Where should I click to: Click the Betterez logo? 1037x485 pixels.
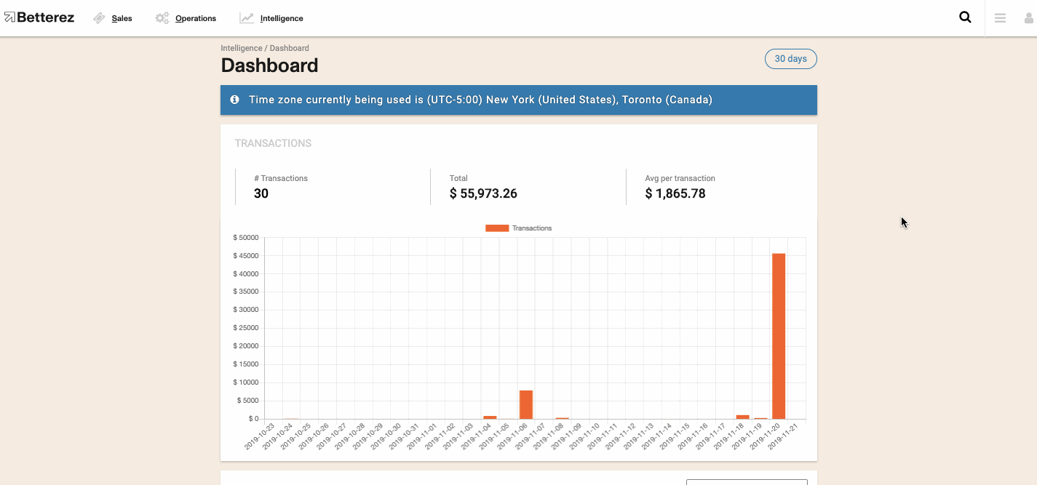[x=39, y=17]
